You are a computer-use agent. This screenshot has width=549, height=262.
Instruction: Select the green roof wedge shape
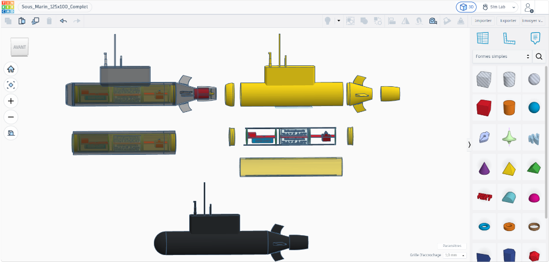[x=534, y=168]
